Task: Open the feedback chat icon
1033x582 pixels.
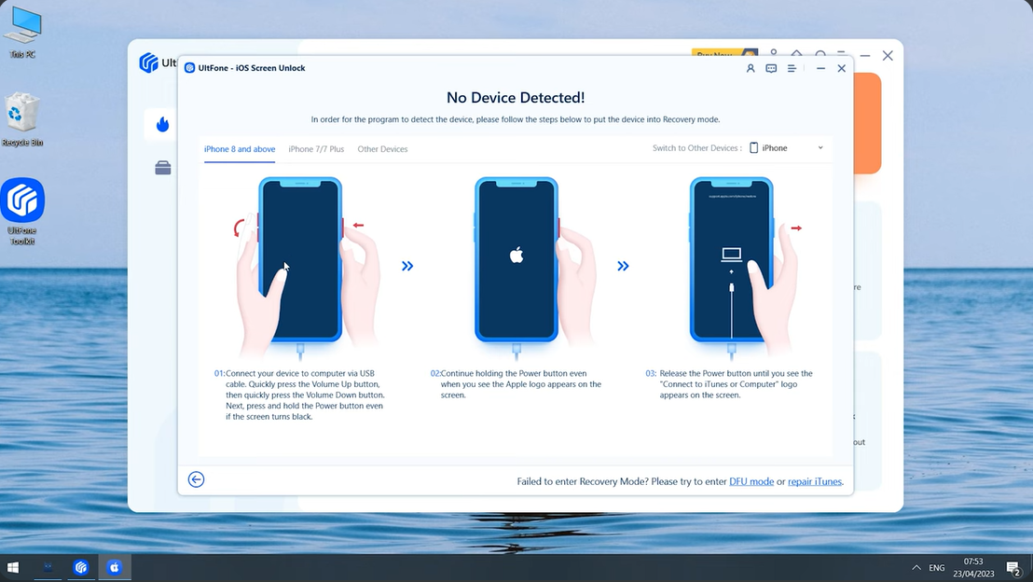Action: click(771, 68)
